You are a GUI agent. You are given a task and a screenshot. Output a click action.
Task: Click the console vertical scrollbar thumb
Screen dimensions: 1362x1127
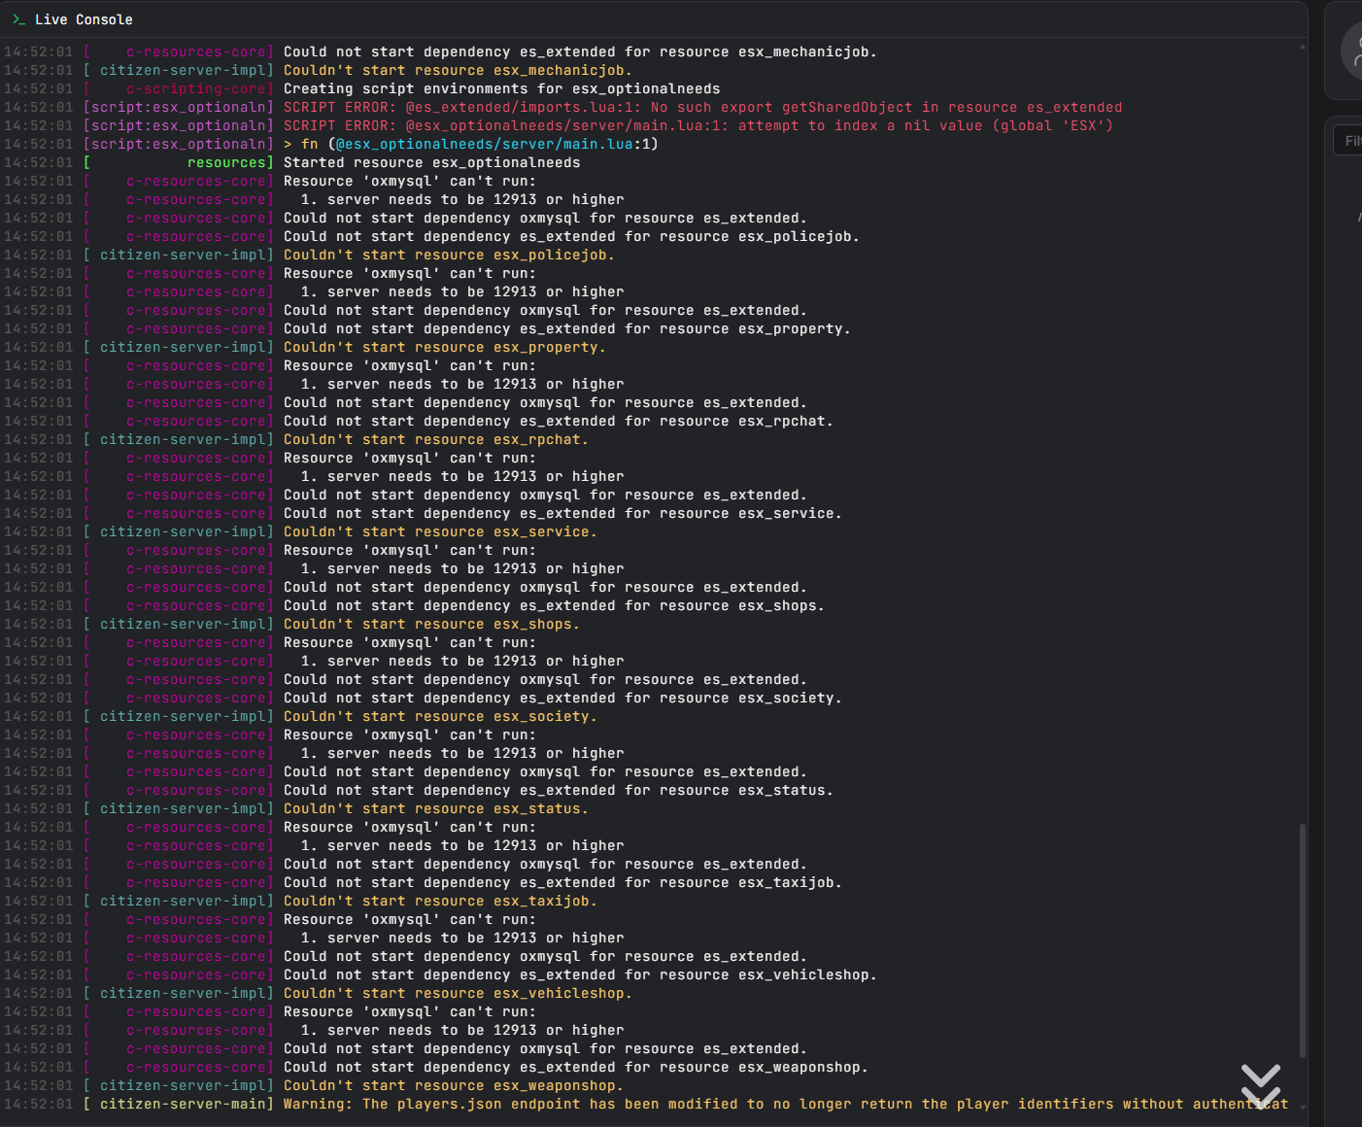pyautogui.click(x=1302, y=940)
